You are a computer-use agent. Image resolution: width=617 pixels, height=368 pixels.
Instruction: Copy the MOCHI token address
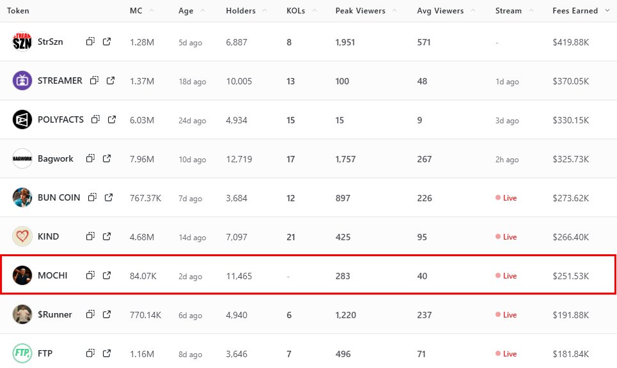pyautogui.click(x=91, y=275)
